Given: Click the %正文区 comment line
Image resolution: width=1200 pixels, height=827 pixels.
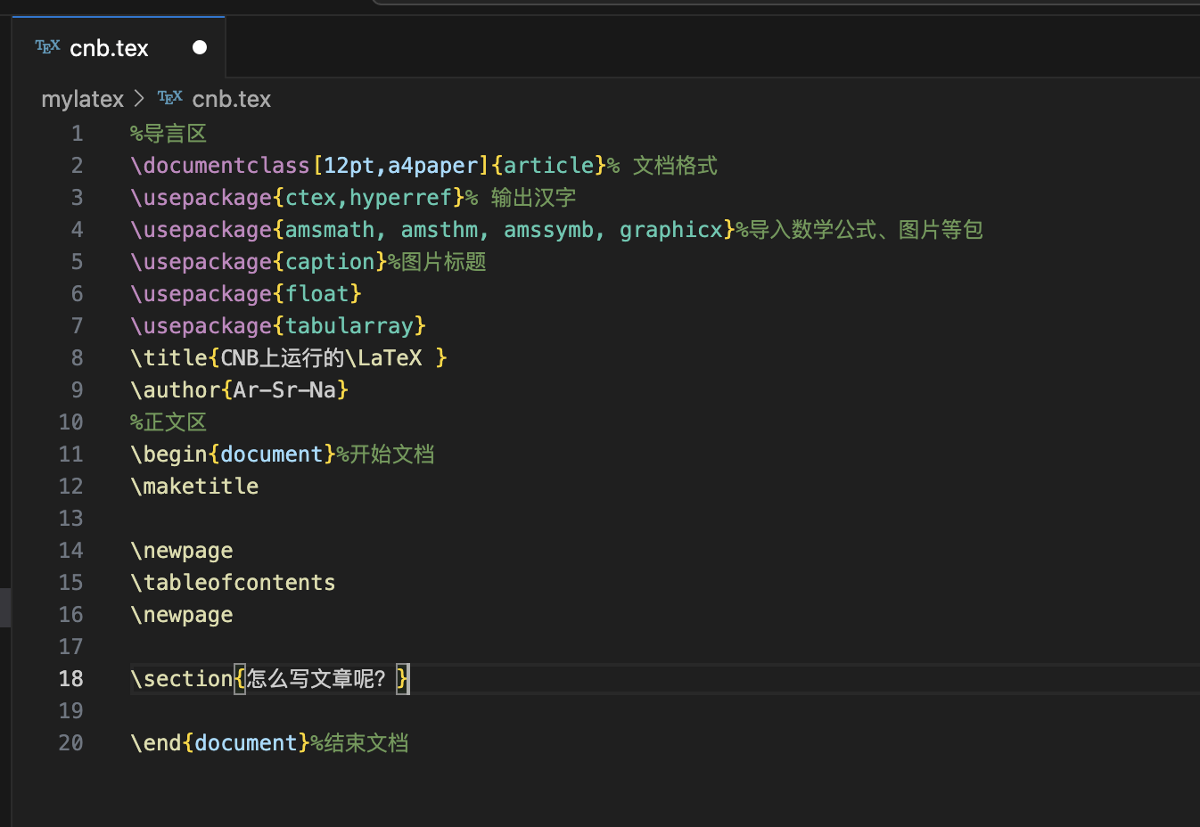Looking at the screenshot, I should (168, 422).
